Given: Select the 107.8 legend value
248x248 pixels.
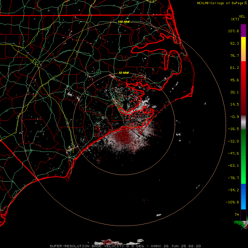Looking at the screenshot, I should (x=233, y=31).
